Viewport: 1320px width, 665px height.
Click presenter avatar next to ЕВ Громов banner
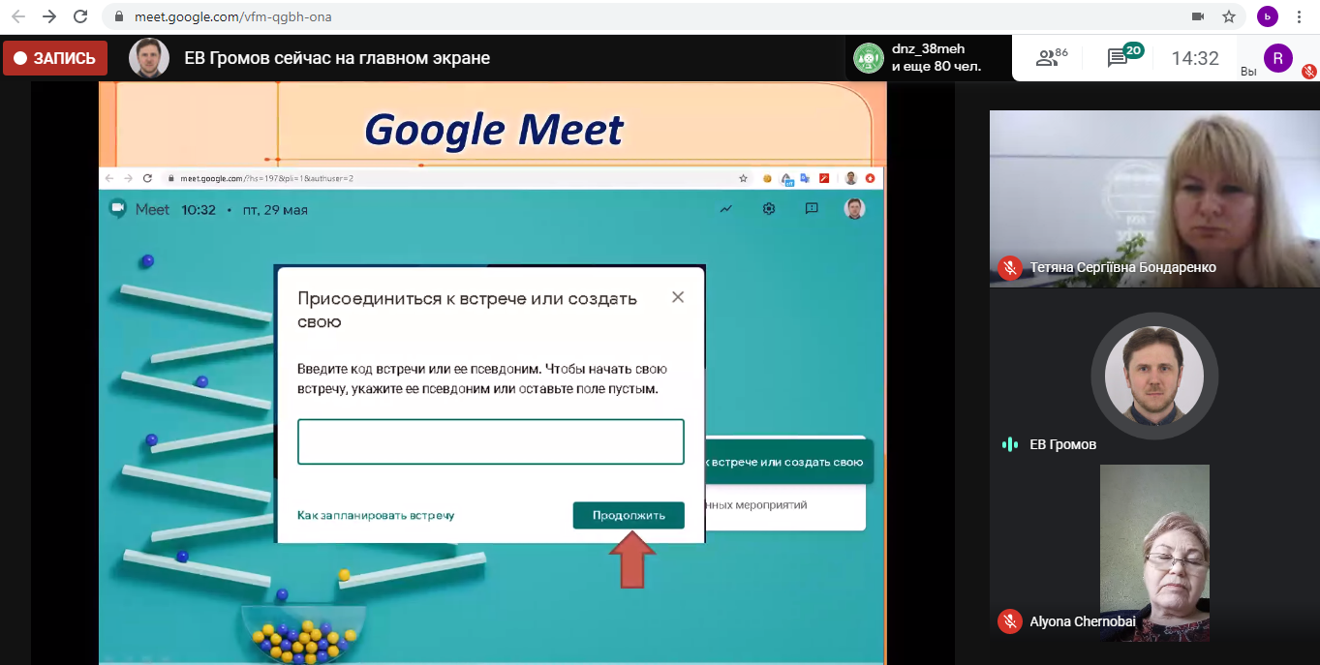click(149, 58)
